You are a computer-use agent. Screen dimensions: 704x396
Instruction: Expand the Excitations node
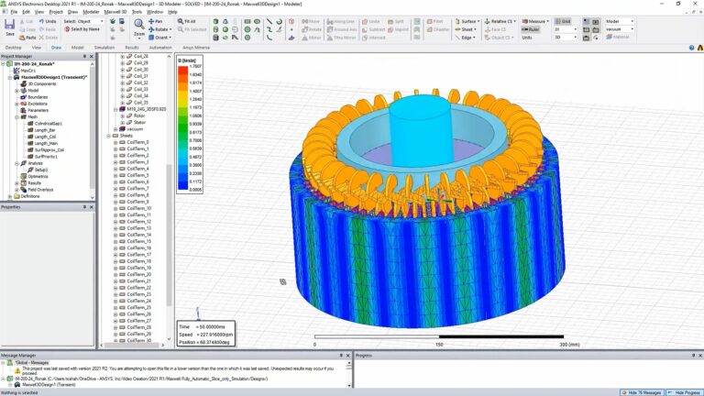(x=17, y=104)
